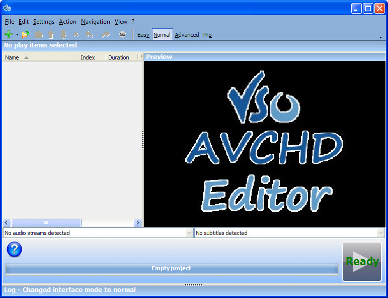Click the green plus add icon
The image size is (388, 298).
[x=9, y=34]
